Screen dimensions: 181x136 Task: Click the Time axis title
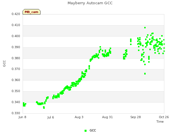(160, 122)
